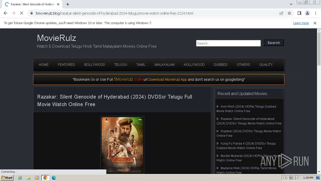
Task: Click the page title heading Razakar
Action: pyautogui.click(x=115, y=100)
